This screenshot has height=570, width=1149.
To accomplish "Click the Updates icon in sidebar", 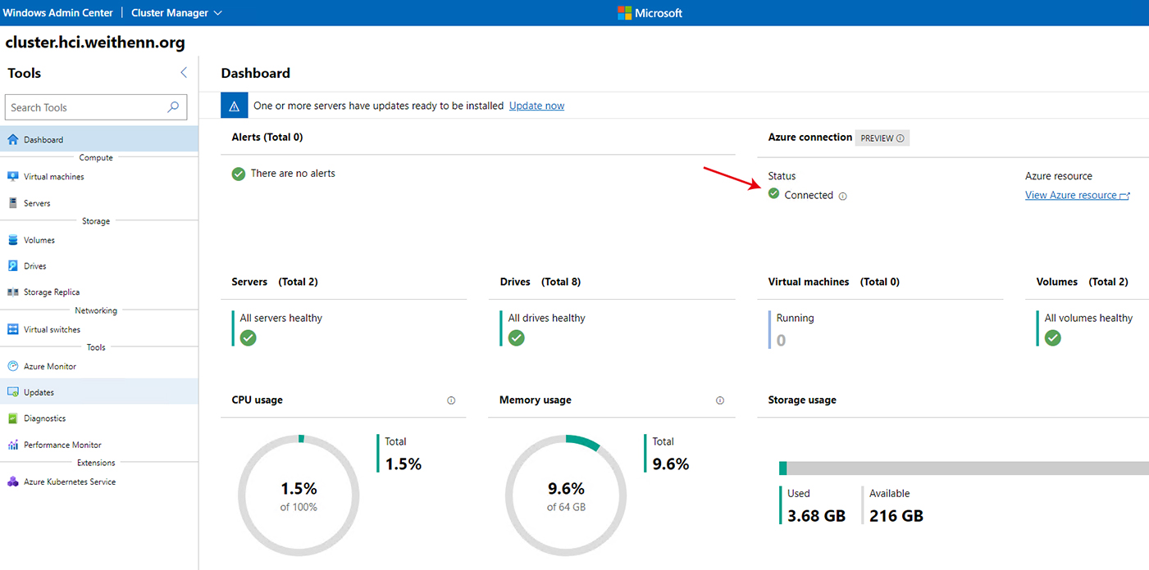I will tap(12, 392).
